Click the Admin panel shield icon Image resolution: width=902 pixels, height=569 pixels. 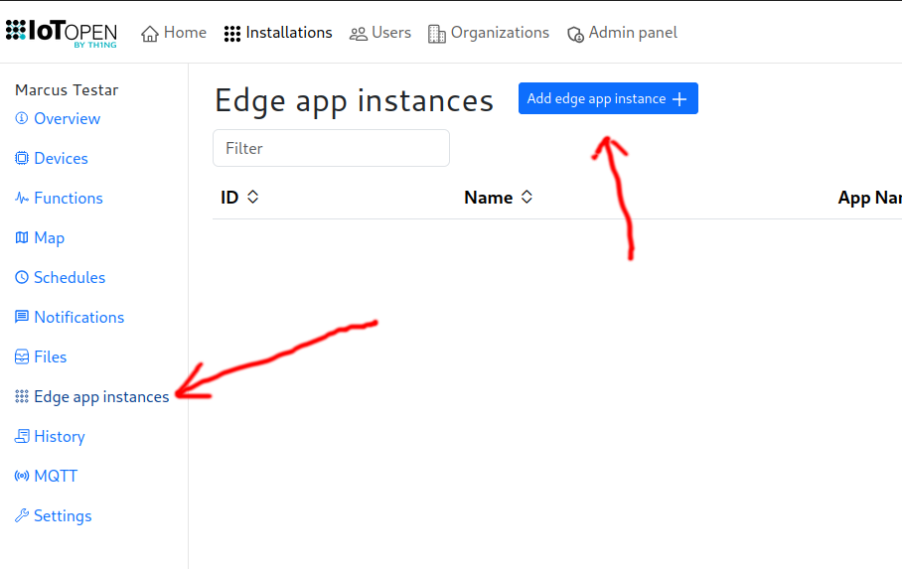pyautogui.click(x=575, y=35)
